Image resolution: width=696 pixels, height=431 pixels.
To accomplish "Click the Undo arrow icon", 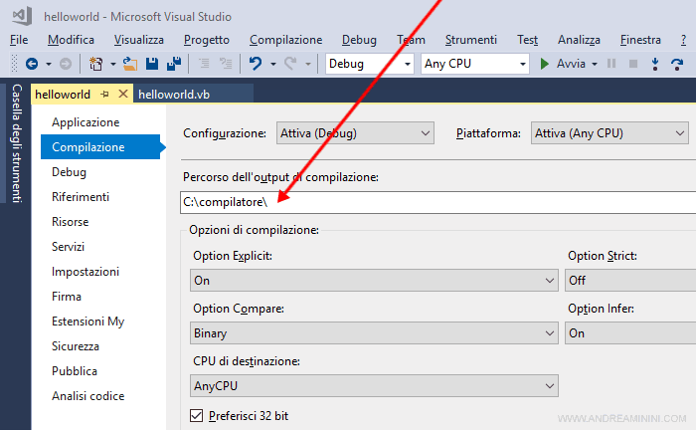I will click(256, 64).
